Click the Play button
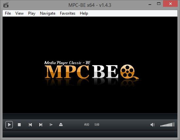Image resolution: width=180 pixels, height=140 pixels. point(9,125)
